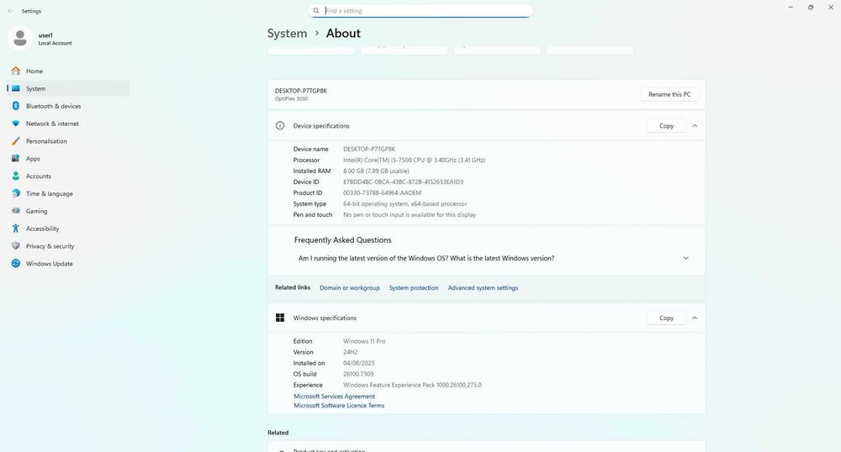Open the Accessibility figure icon
This screenshot has width=841, height=452.
15,229
